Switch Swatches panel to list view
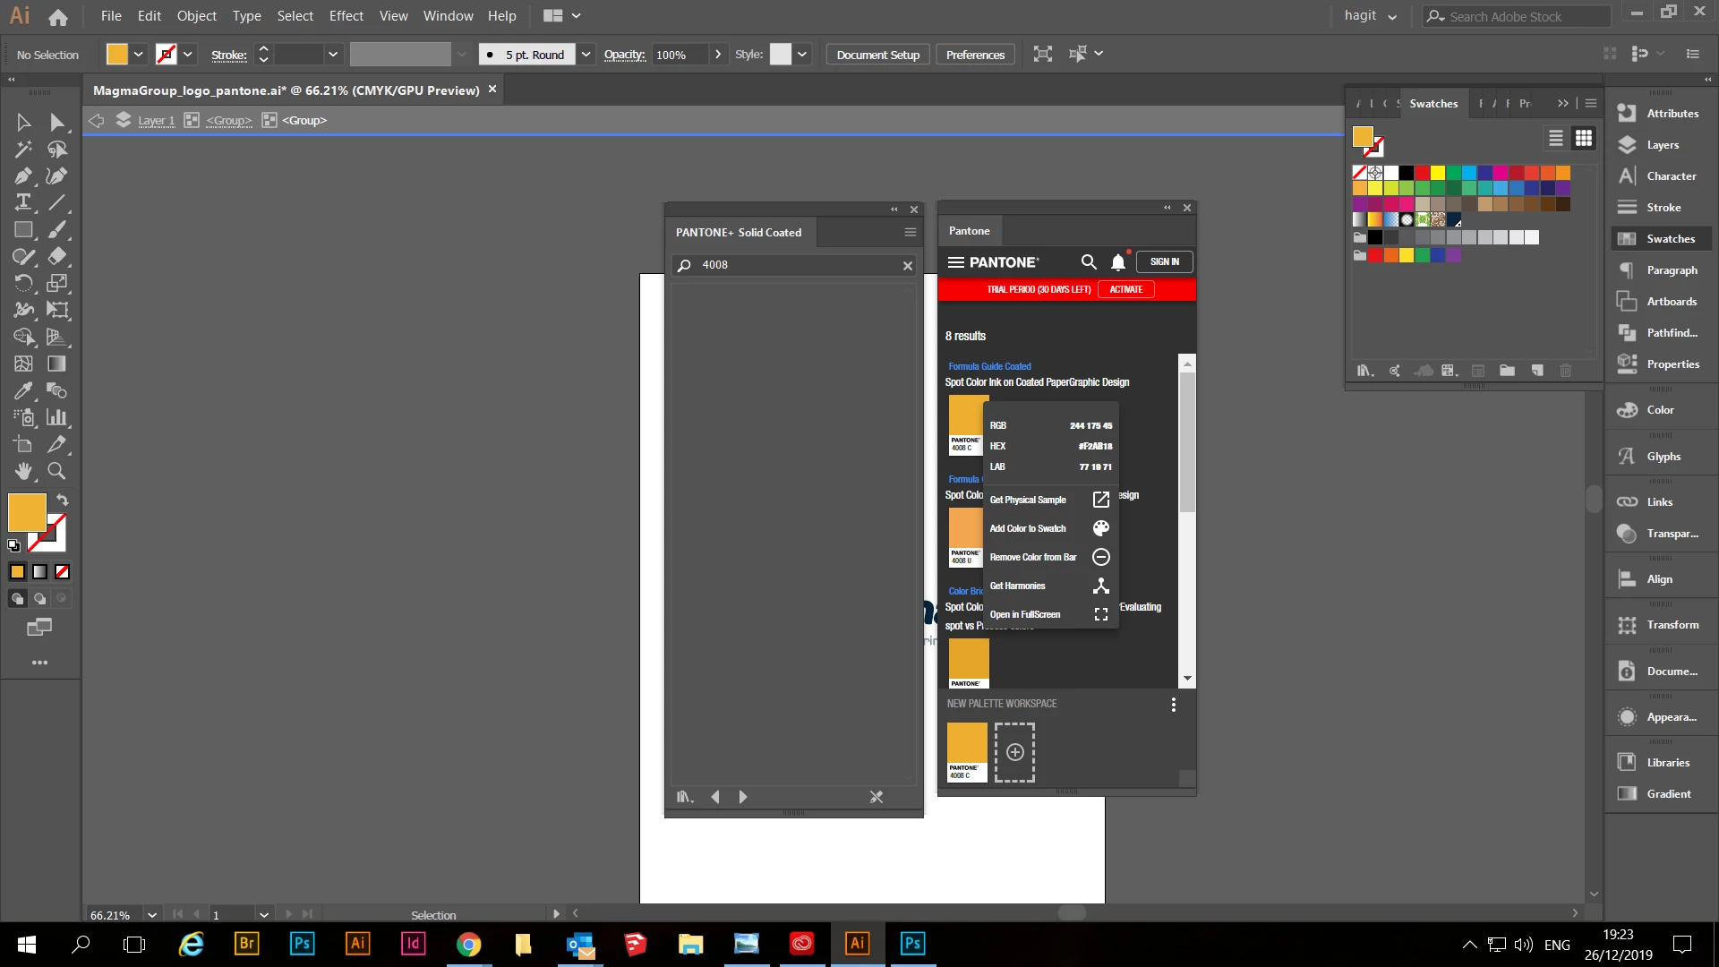Viewport: 1719px width, 967px height. coord(1556,138)
